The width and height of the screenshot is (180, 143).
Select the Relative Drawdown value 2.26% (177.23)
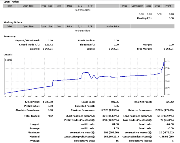click(x=164, y=110)
